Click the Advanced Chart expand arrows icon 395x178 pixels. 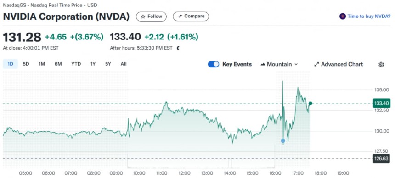point(316,64)
